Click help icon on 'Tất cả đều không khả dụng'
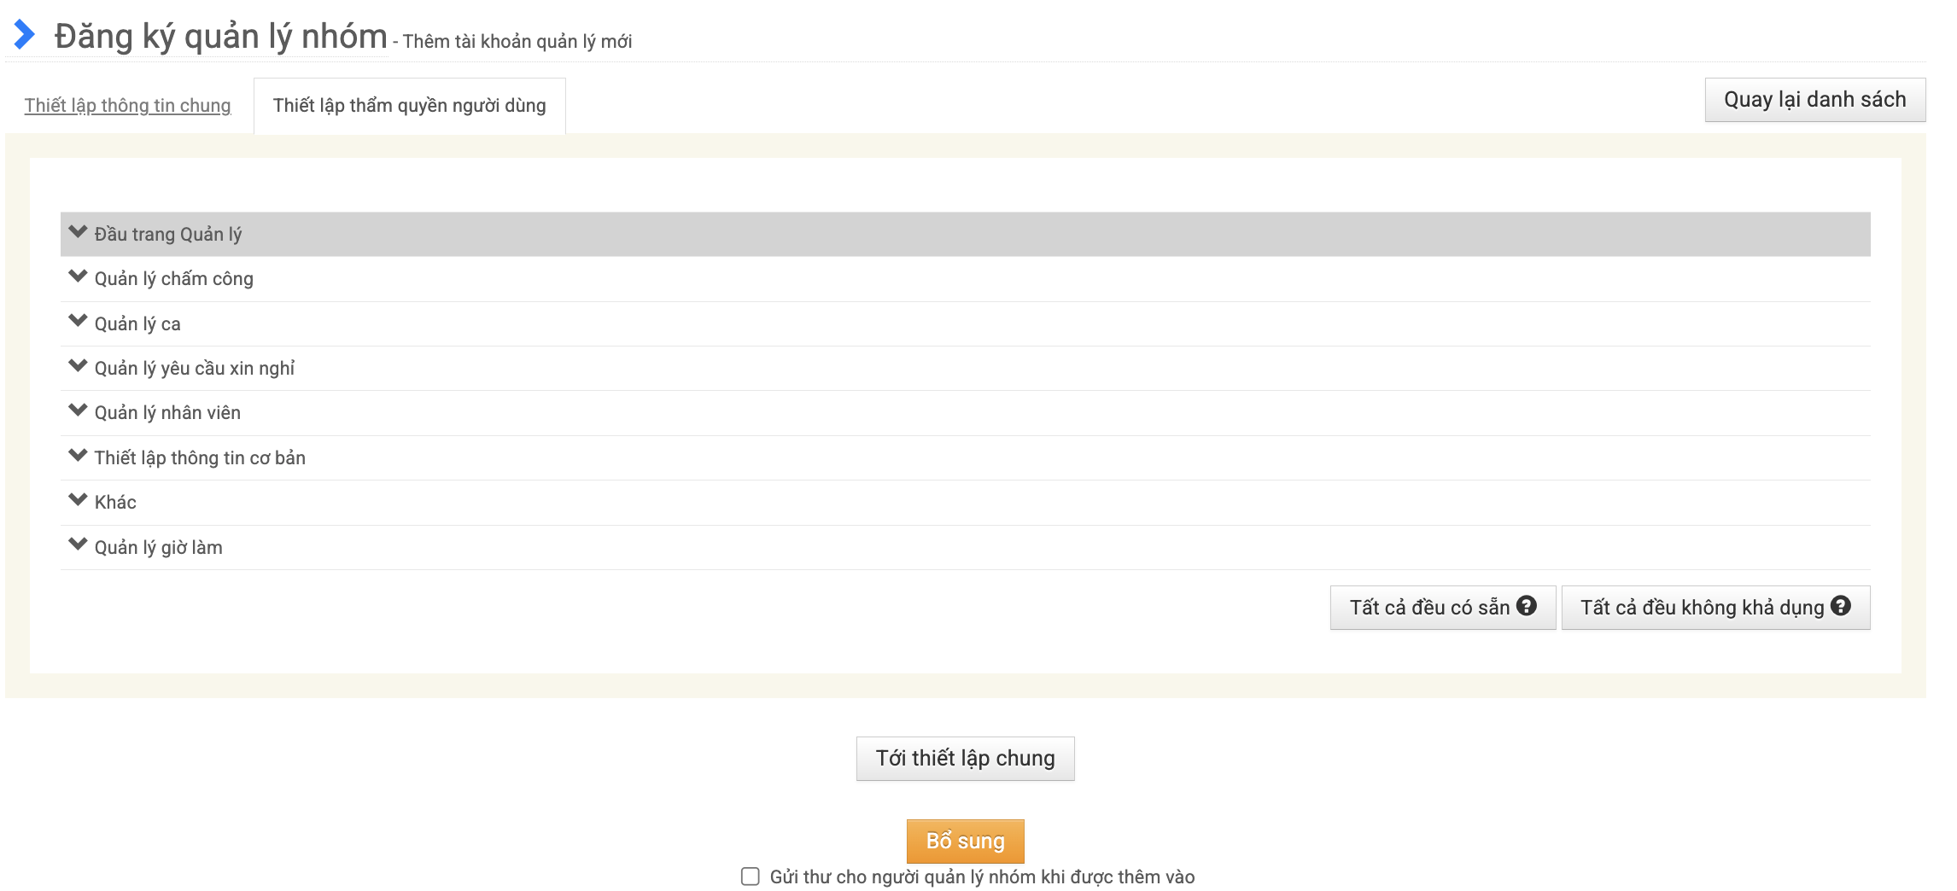This screenshot has width=1957, height=891. (x=1841, y=606)
